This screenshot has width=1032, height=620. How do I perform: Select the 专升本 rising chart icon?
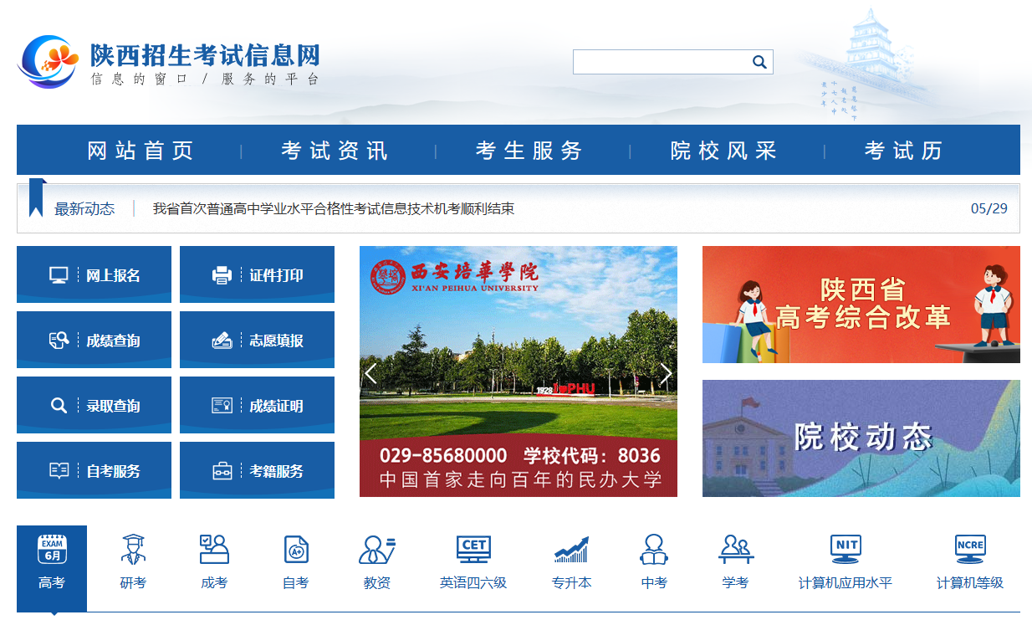tap(571, 550)
